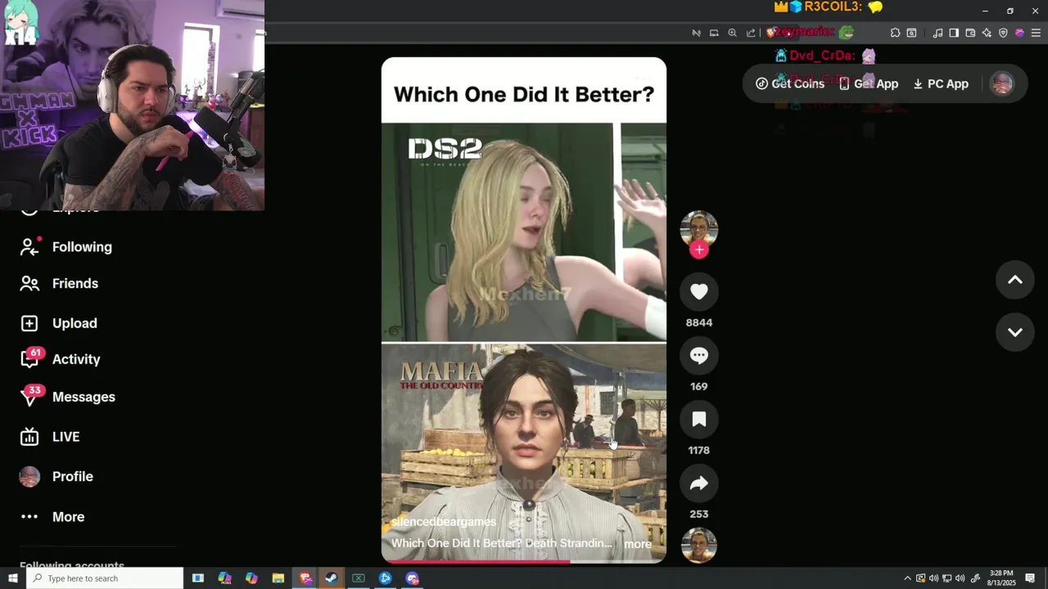Open Task View on the taskbar

tap(197, 578)
